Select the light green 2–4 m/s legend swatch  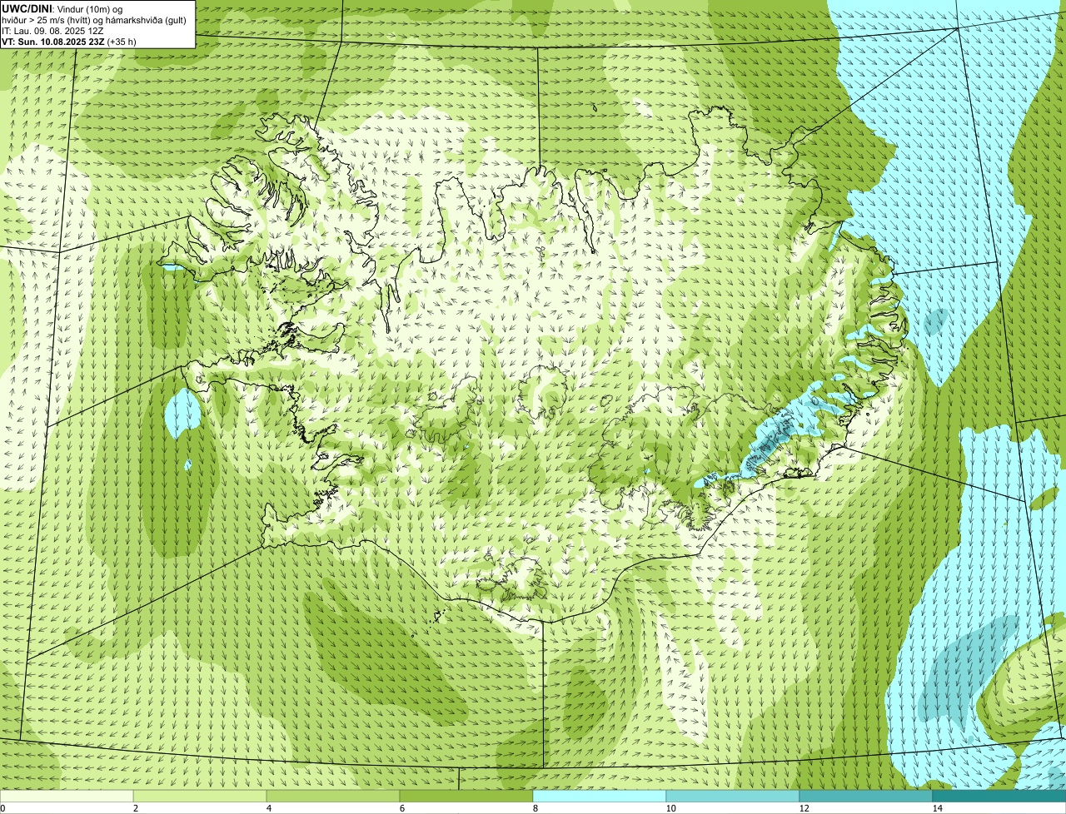click(x=200, y=796)
